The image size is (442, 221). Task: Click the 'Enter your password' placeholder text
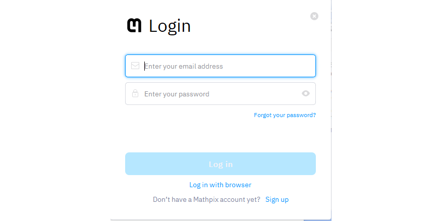tap(177, 94)
